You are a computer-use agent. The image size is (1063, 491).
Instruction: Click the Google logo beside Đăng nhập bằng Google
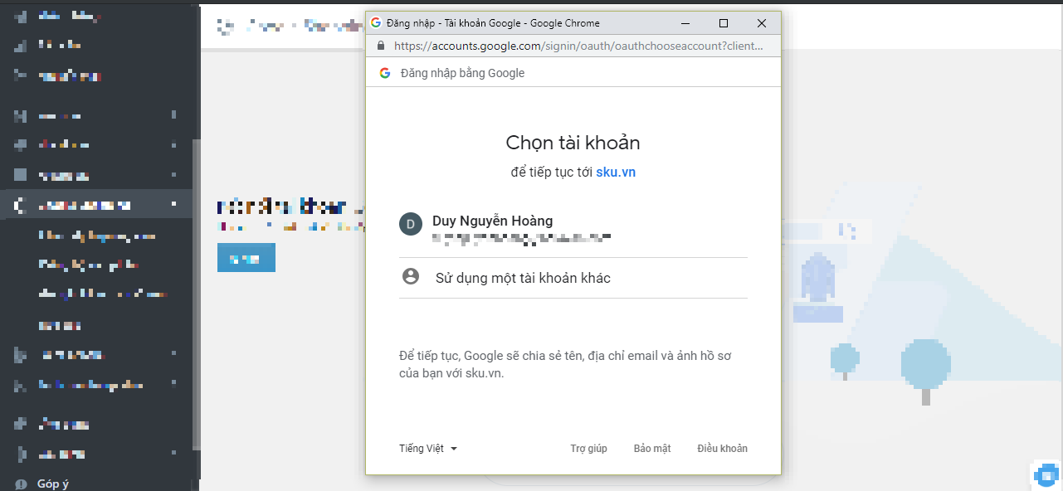385,73
